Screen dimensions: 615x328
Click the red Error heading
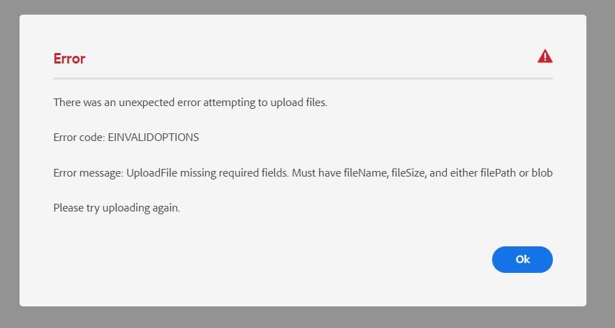click(69, 59)
